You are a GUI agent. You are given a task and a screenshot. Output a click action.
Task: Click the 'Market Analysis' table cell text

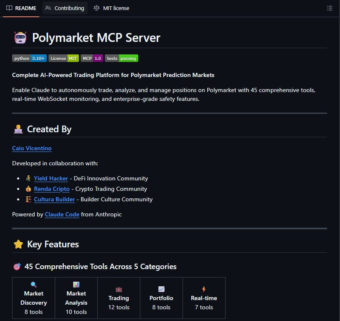point(76,298)
